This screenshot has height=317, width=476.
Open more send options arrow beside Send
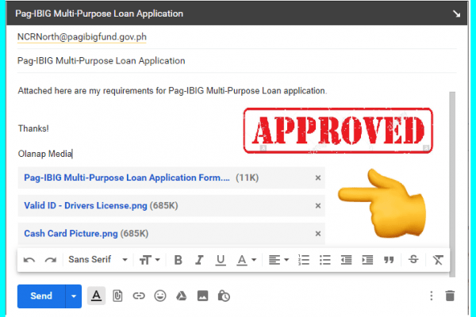(75, 296)
